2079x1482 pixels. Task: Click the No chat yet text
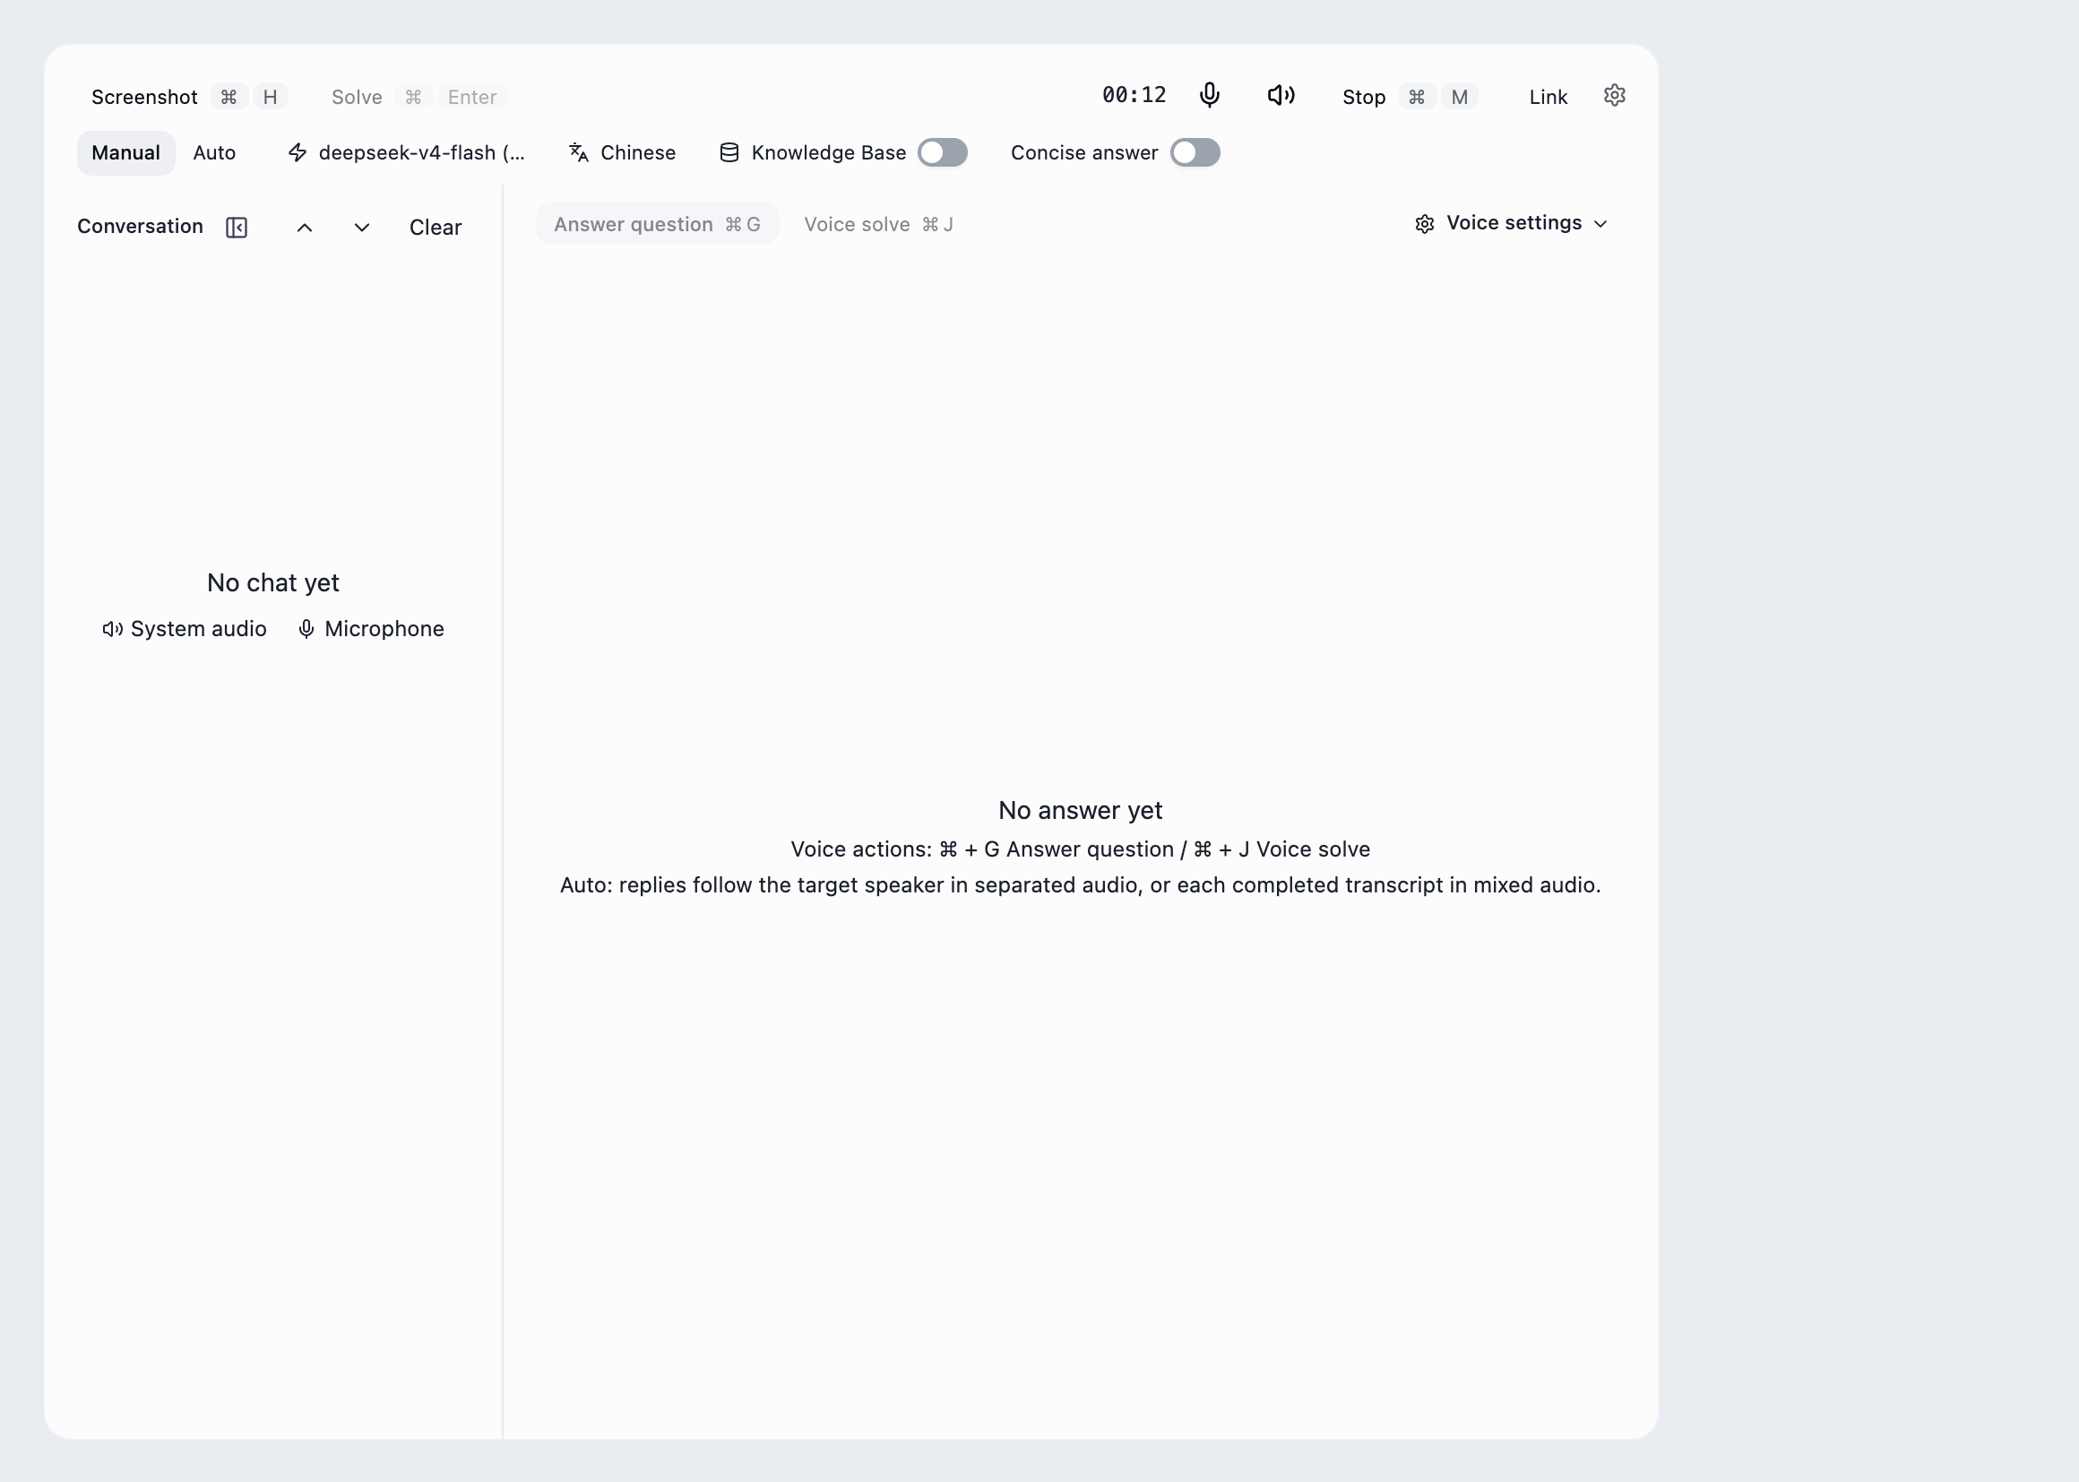[273, 583]
